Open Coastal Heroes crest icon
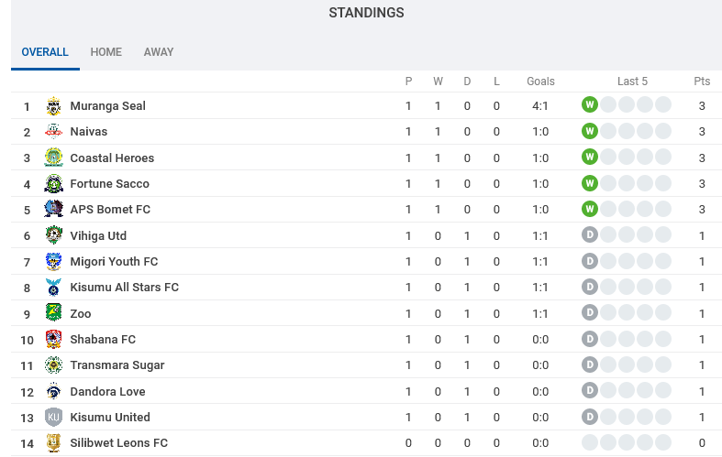722x457 pixels. [54, 158]
